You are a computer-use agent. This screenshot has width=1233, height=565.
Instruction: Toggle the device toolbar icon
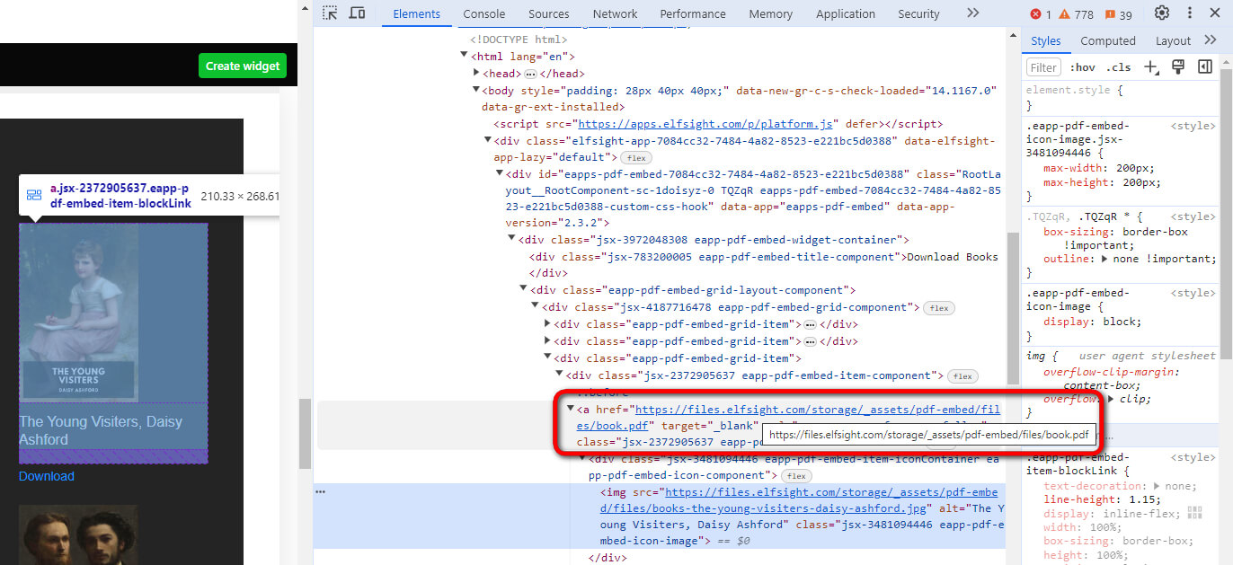(357, 13)
